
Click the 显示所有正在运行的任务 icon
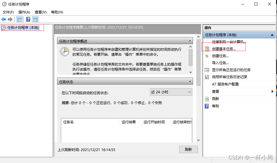pos(207,70)
